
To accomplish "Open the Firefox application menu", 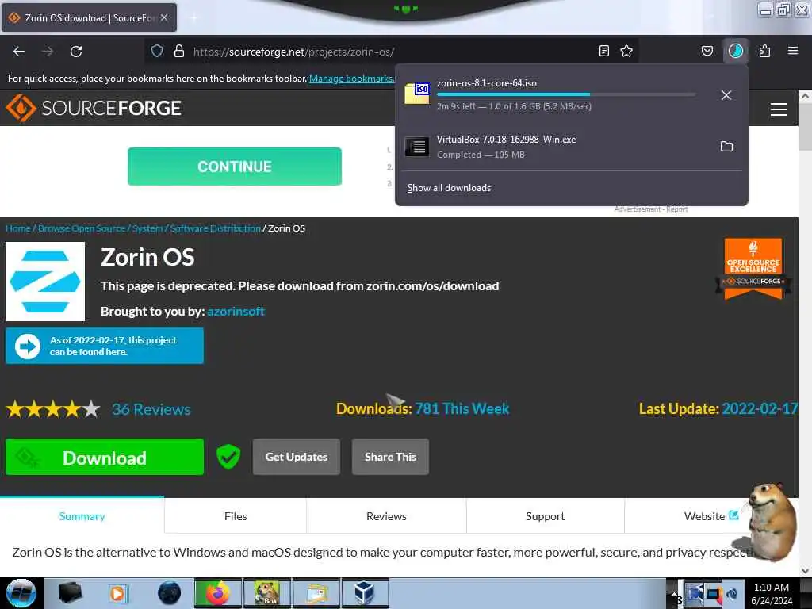I will [x=793, y=51].
